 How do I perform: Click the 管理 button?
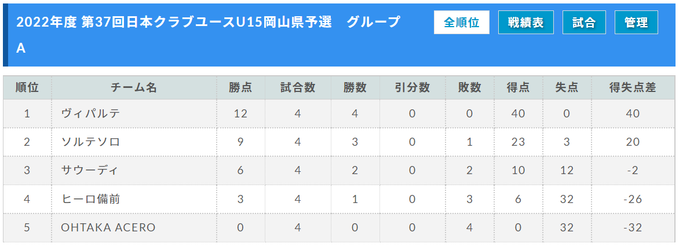pos(636,23)
